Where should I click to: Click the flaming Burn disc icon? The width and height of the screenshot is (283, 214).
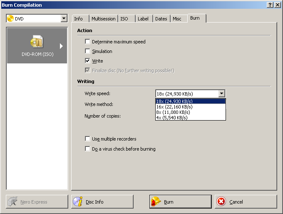(156, 202)
